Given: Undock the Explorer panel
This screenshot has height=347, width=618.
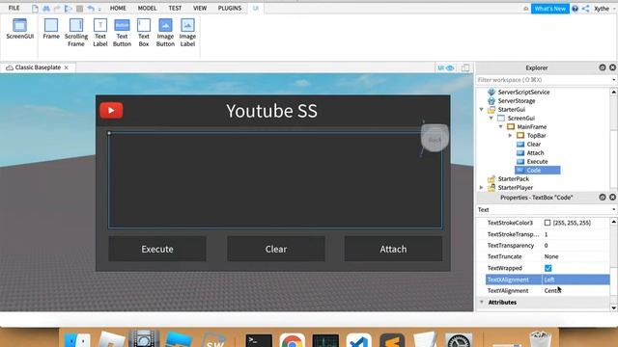Looking at the screenshot, I should coord(603,67).
